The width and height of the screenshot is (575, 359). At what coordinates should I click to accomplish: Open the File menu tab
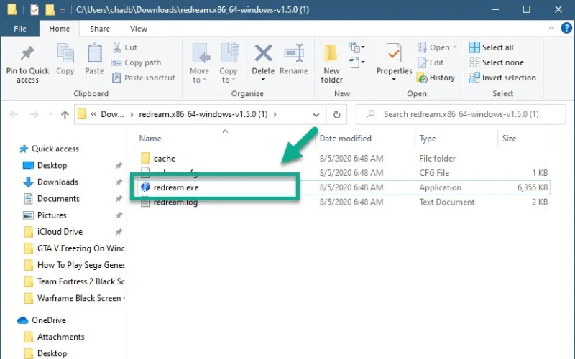tap(20, 29)
